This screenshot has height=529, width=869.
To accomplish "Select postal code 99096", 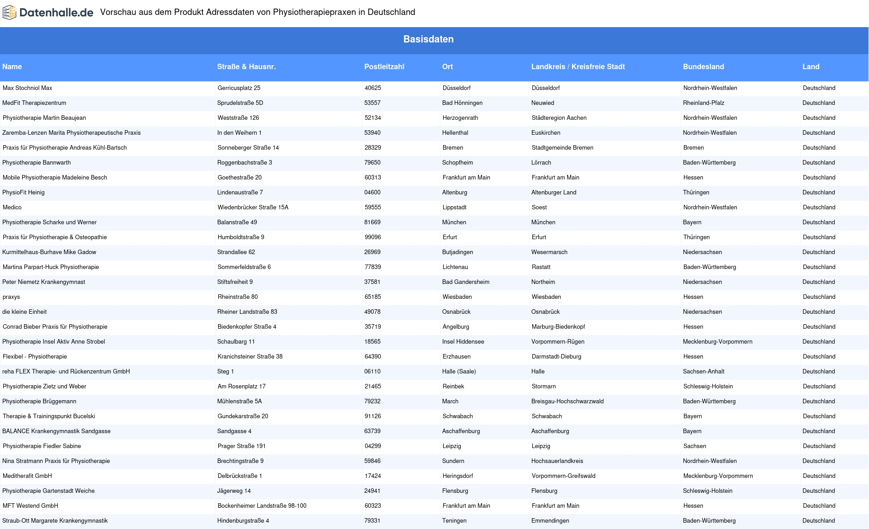I will coord(373,237).
